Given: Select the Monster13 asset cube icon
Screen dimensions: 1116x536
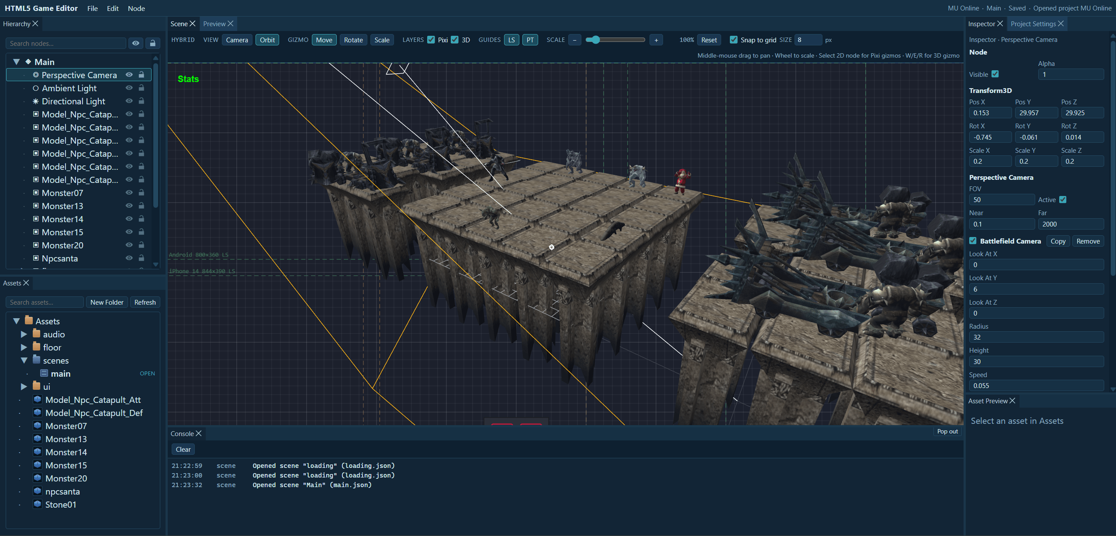Looking at the screenshot, I should click(x=38, y=439).
